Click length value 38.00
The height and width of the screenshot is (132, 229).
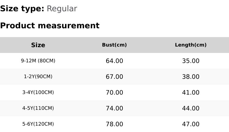pos(191,77)
